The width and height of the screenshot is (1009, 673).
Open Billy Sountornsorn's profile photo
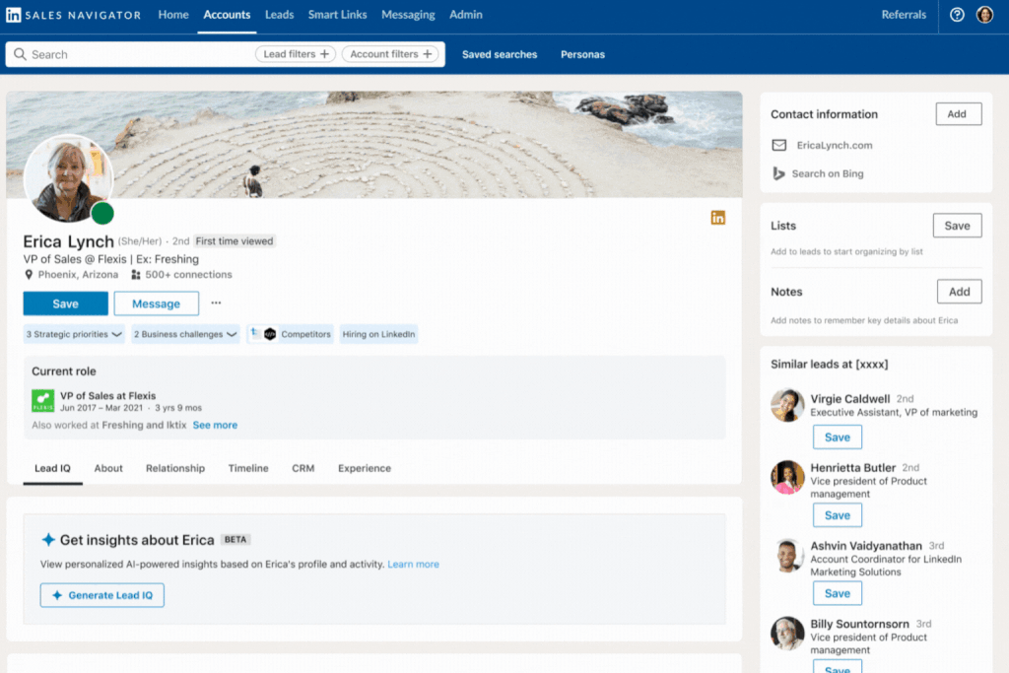click(787, 634)
